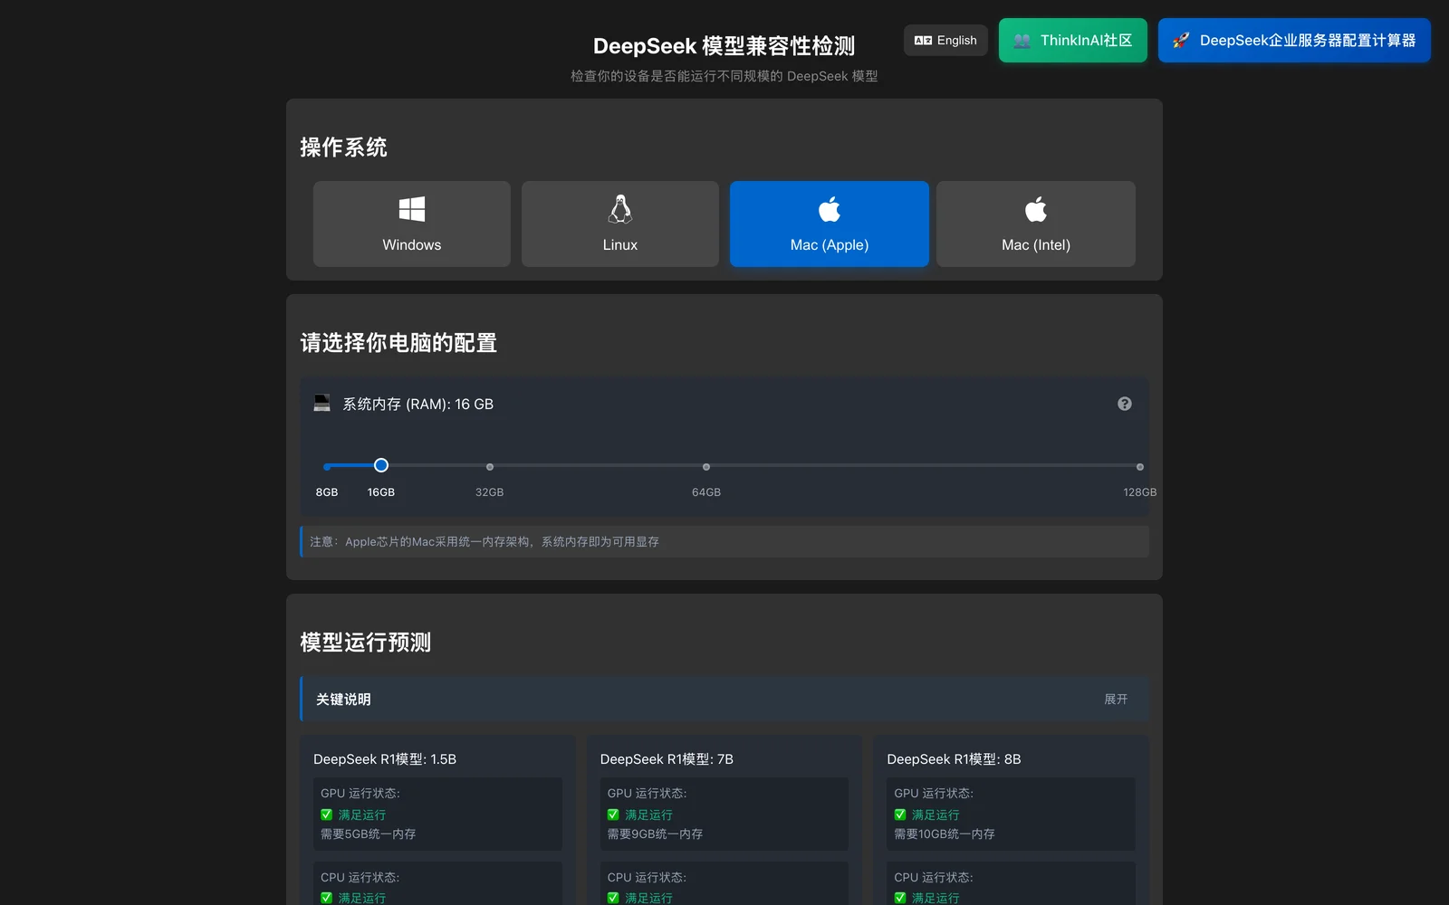The height and width of the screenshot is (905, 1449).
Task: Set RAM slider to the 128GB mark
Action: pyautogui.click(x=1140, y=467)
